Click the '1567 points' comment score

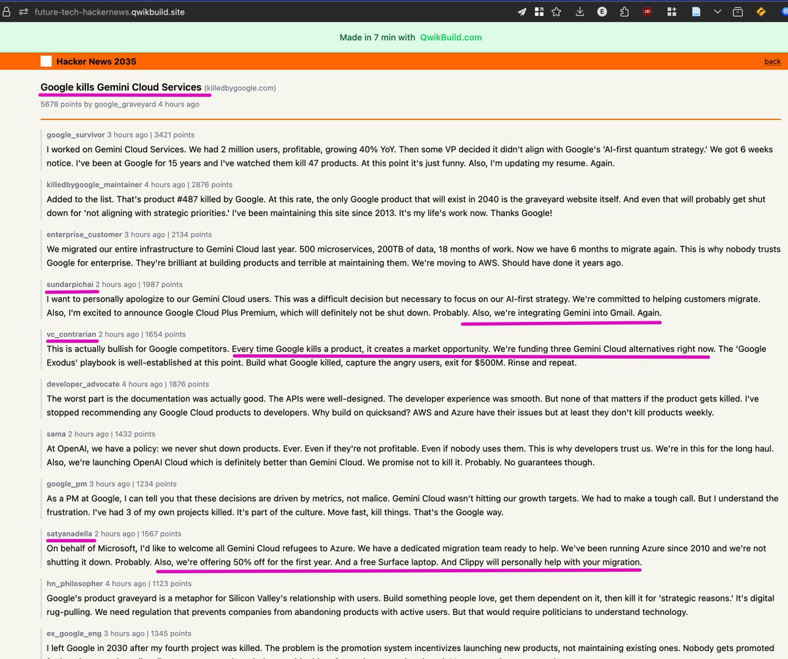(x=161, y=534)
